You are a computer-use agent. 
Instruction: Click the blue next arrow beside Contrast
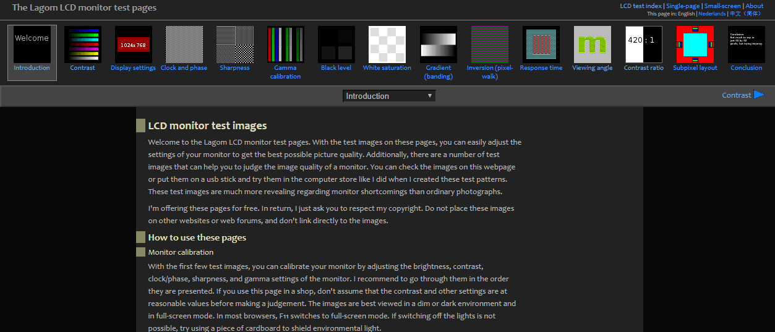[759, 95]
